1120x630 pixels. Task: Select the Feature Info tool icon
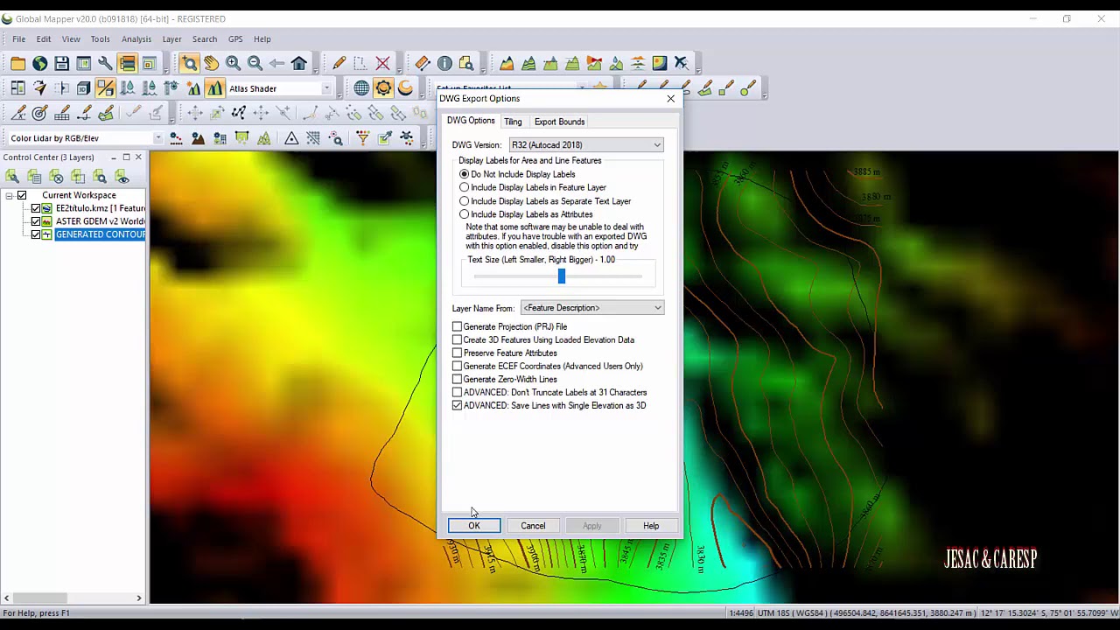(x=444, y=63)
